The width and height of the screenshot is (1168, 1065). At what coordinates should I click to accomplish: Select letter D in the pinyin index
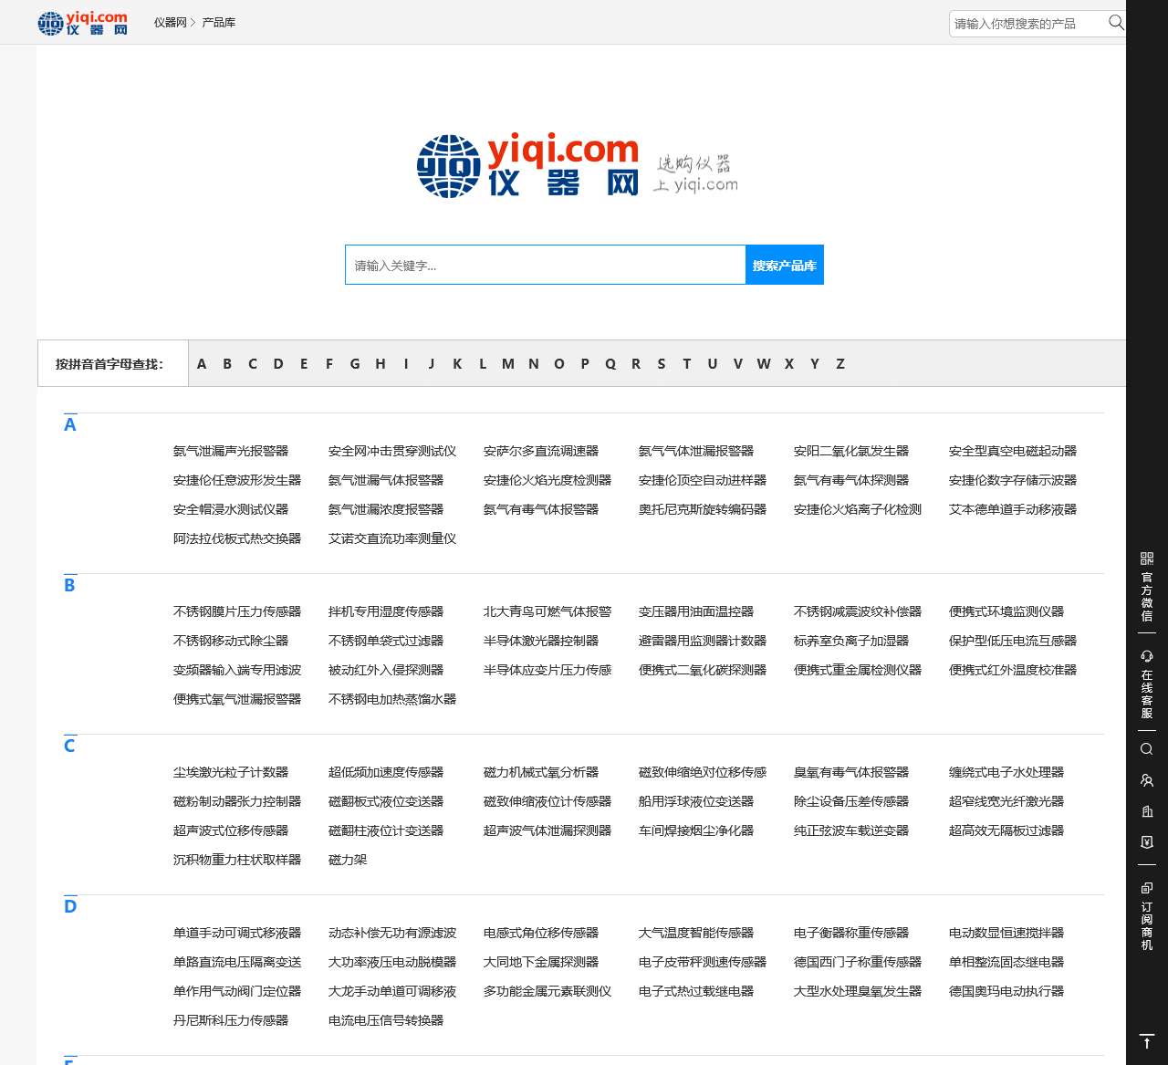[278, 363]
